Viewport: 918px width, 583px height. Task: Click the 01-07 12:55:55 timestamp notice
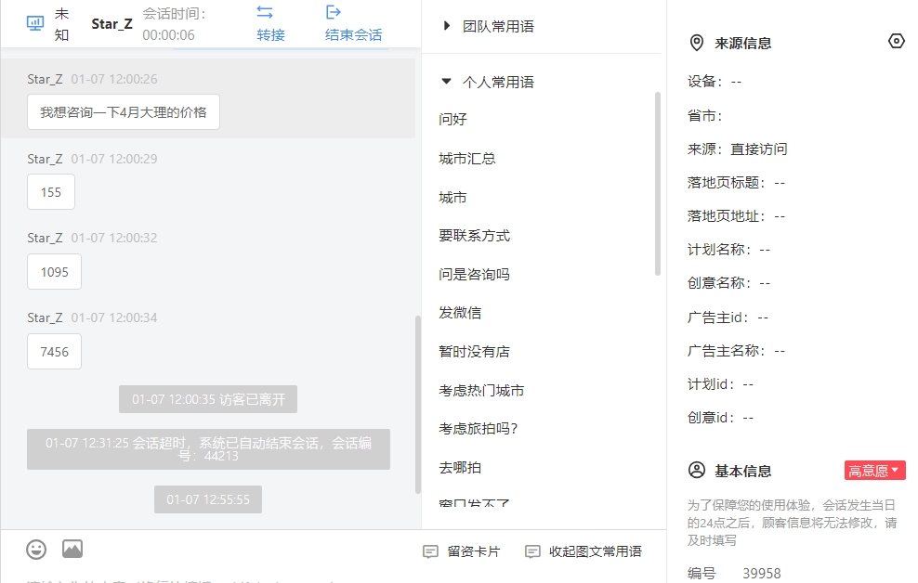click(x=208, y=499)
